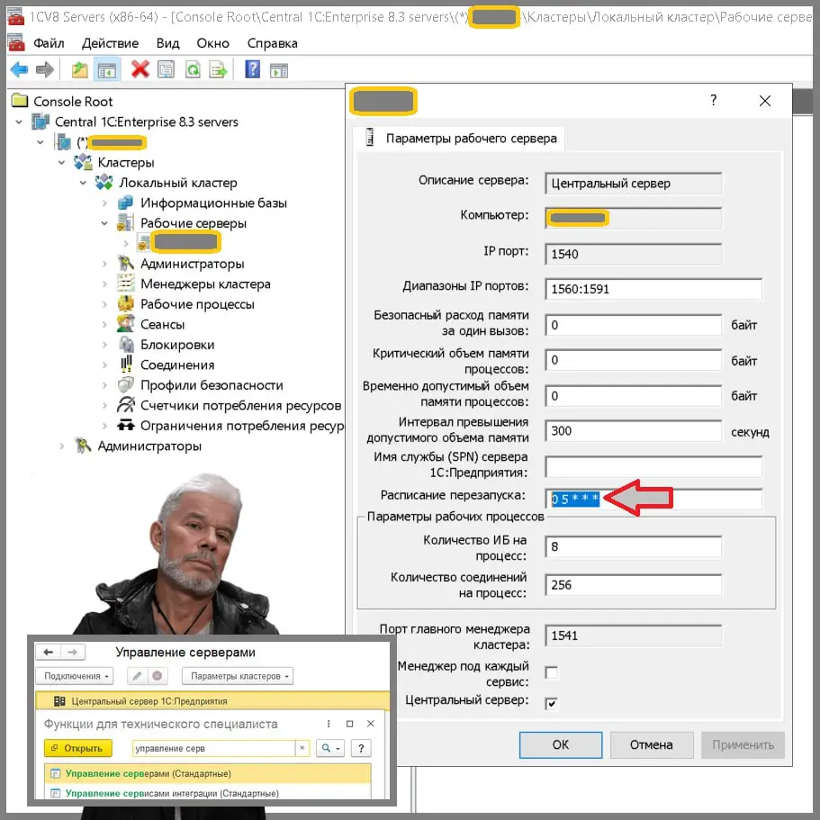Open the Справка menu
Viewport: 820px width, 820px height.
pyautogui.click(x=273, y=43)
